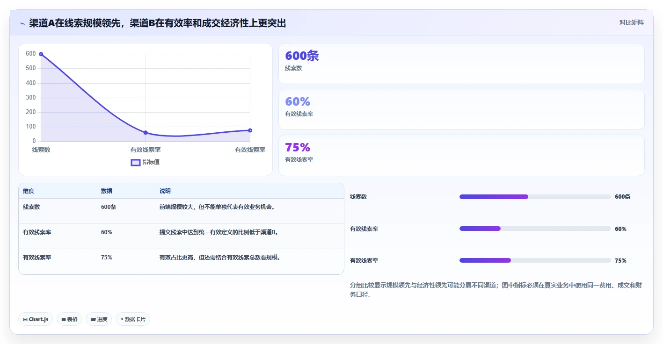This screenshot has width=663, height=344.
Task: Click the 数据 table column header
Action: click(x=107, y=191)
